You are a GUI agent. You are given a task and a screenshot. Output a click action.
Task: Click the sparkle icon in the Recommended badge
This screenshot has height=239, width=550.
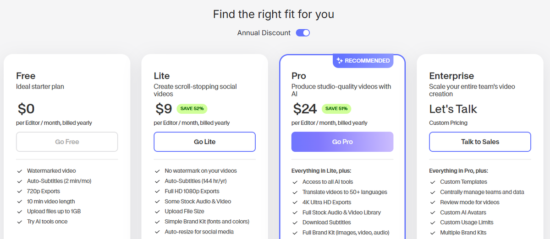tap(340, 60)
